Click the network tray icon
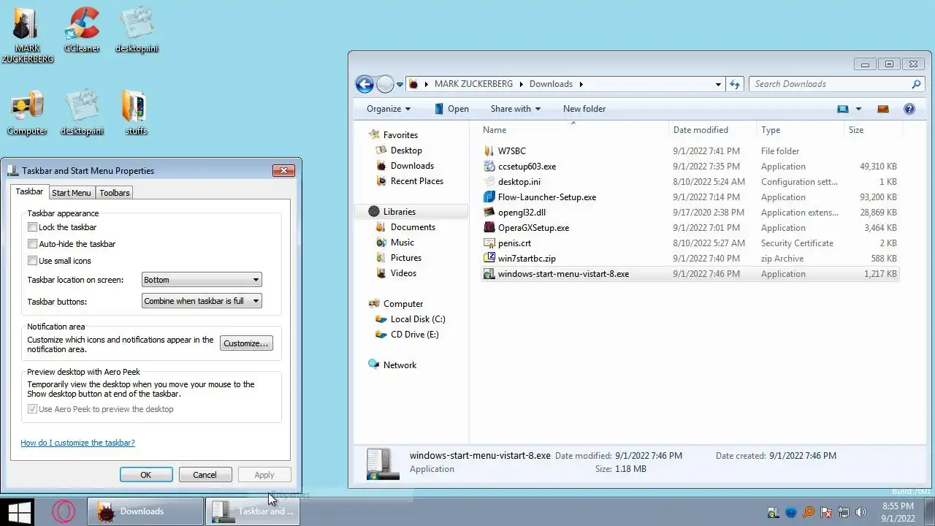The image size is (935, 526). tap(843, 513)
